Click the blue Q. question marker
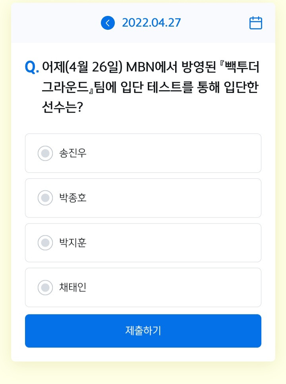 [32, 67]
